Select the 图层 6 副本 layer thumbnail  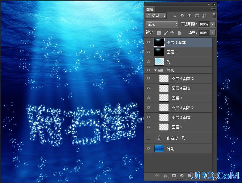tap(159, 42)
